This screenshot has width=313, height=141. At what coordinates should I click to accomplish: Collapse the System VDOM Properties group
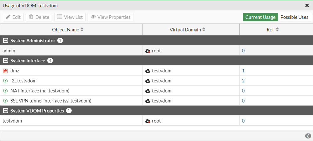click(x=5, y=111)
